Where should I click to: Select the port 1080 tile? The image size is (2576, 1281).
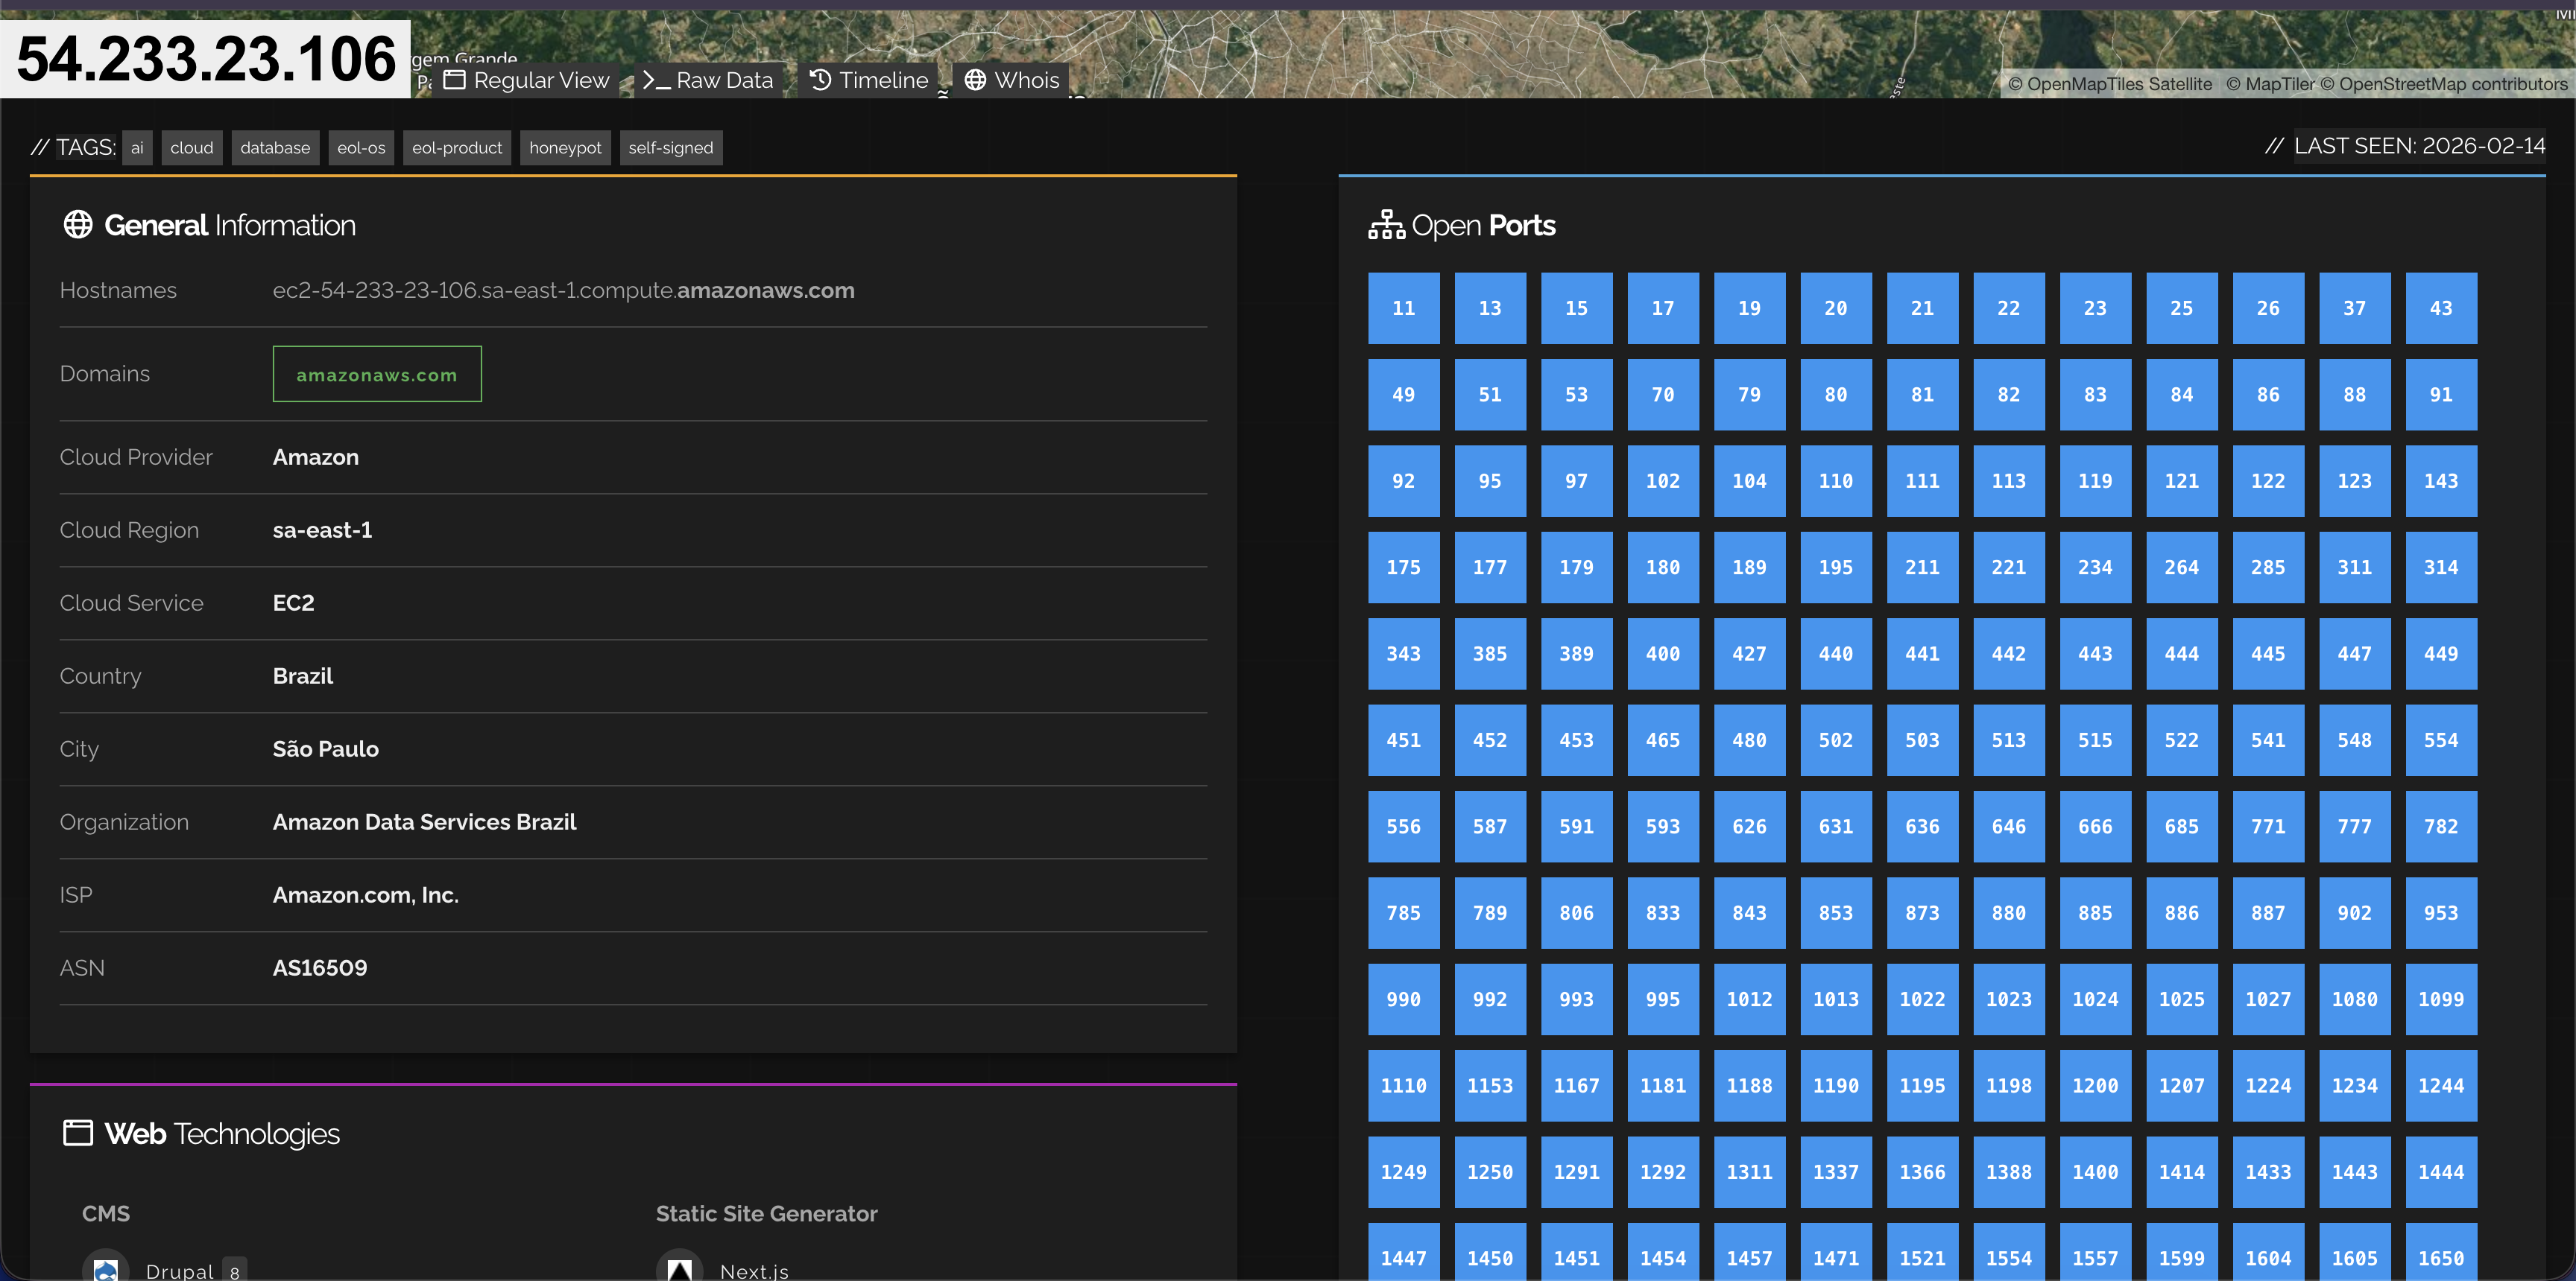2354,999
